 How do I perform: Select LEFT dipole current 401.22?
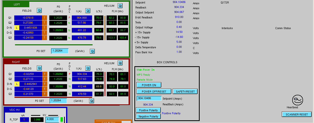point(82,30)
